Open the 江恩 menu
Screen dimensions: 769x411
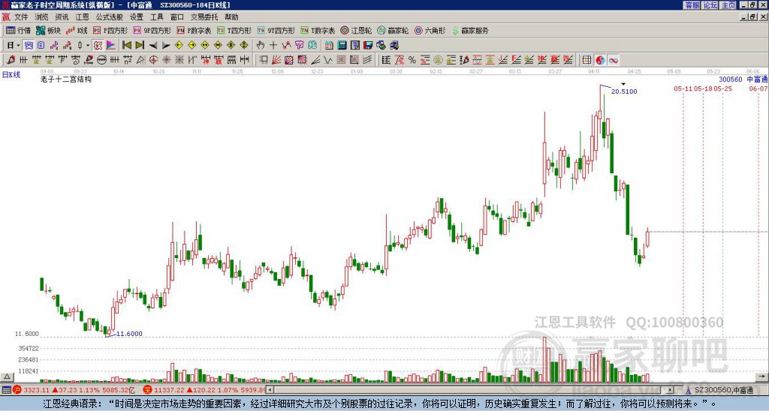click(x=83, y=17)
